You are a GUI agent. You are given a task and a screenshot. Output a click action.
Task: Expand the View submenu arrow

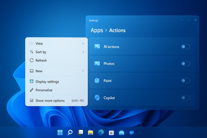coord(83,43)
